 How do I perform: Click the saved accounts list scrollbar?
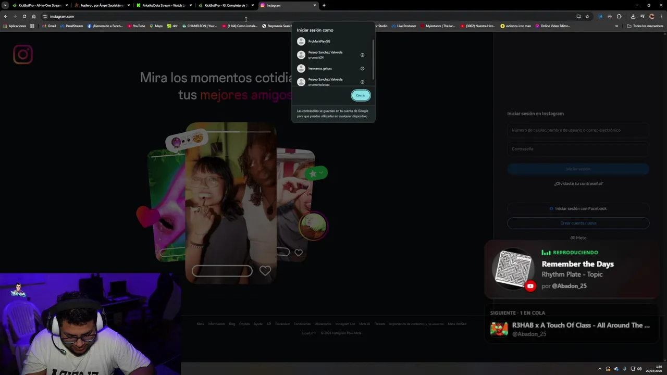(373, 58)
